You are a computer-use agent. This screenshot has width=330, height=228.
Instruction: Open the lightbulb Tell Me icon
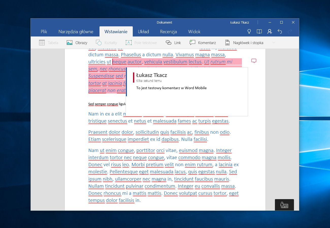[x=249, y=32]
